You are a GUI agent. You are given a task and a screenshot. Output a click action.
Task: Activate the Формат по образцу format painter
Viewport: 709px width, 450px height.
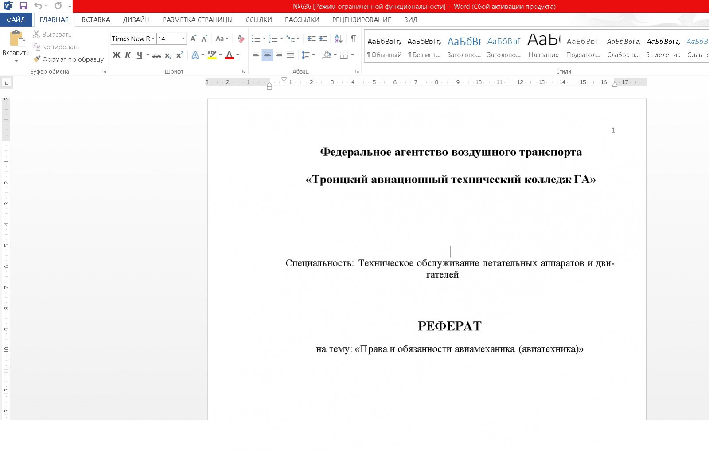click(68, 59)
